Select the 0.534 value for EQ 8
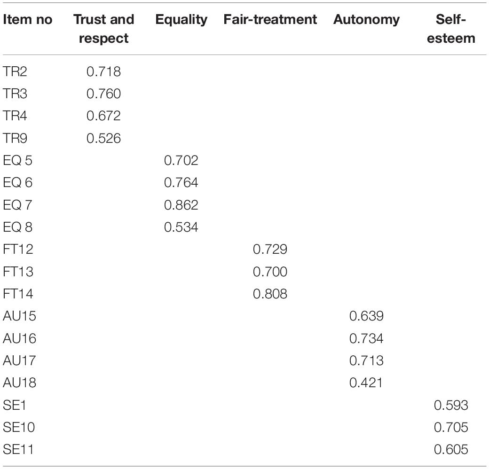Screen dimensions: 489x469 click(x=181, y=227)
